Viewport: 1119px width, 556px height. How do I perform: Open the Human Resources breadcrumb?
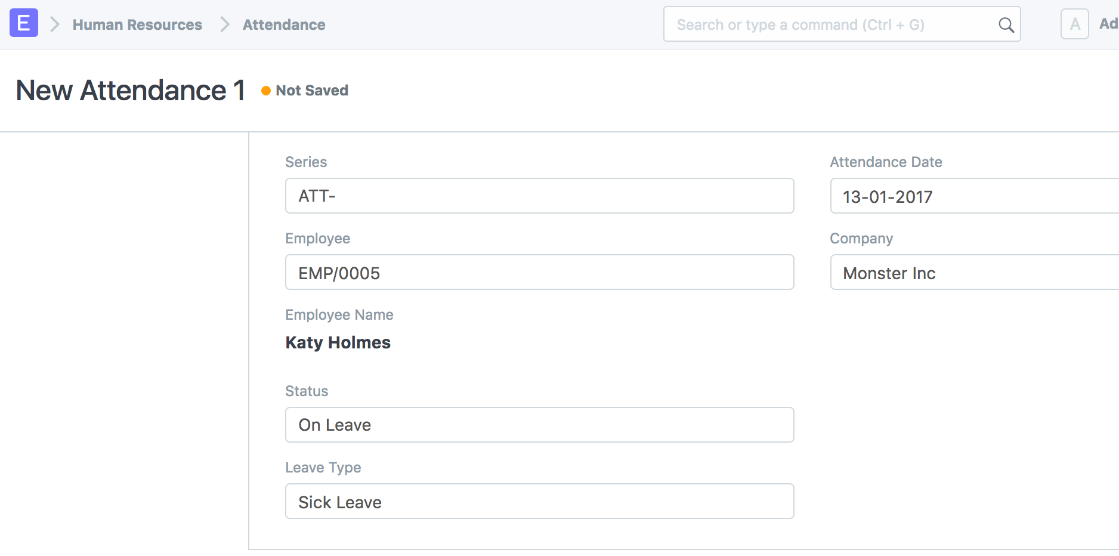137,24
